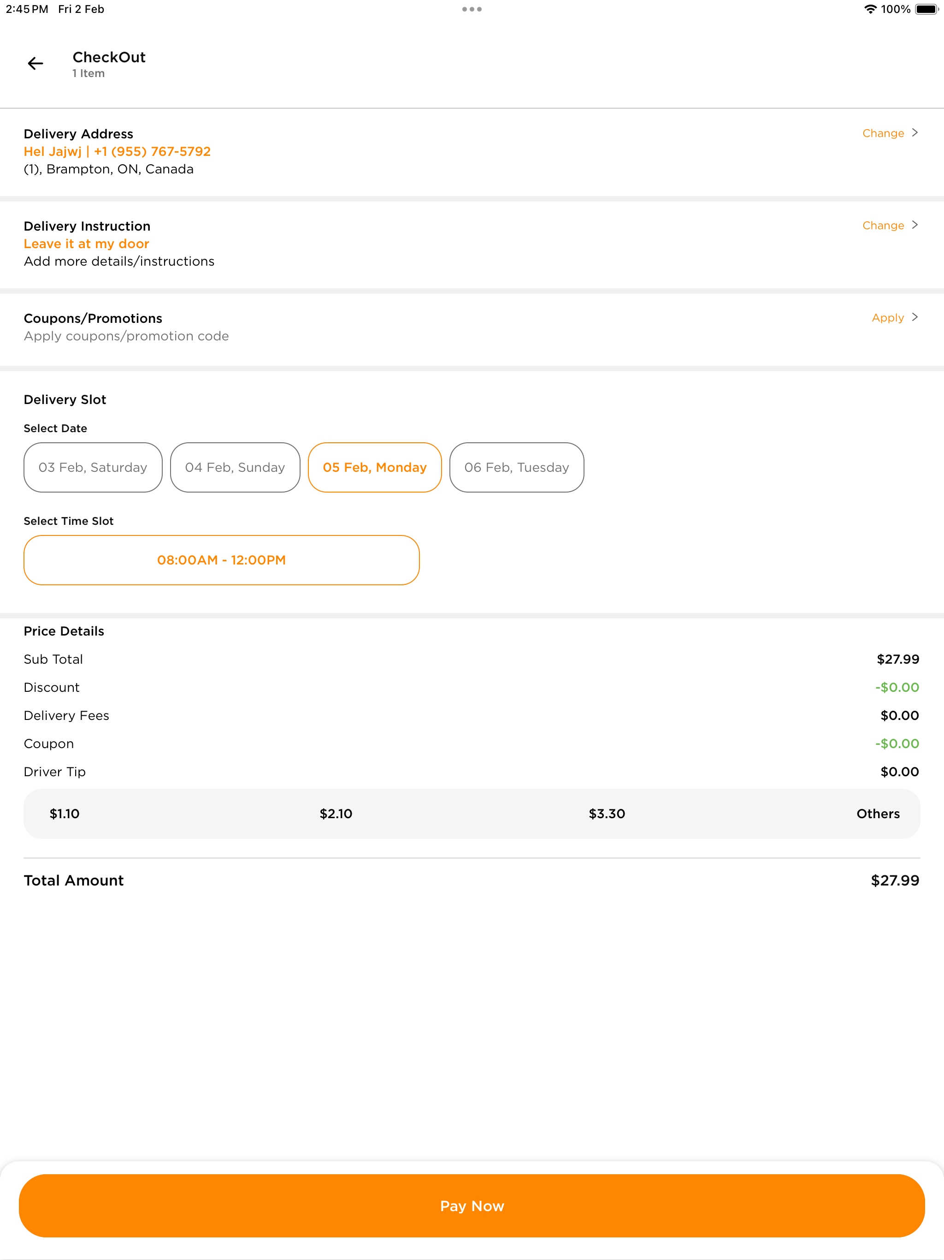Open the chevron beside Delivery Instruction Change
The width and height of the screenshot is (944, 1260).
click(914, 225)
